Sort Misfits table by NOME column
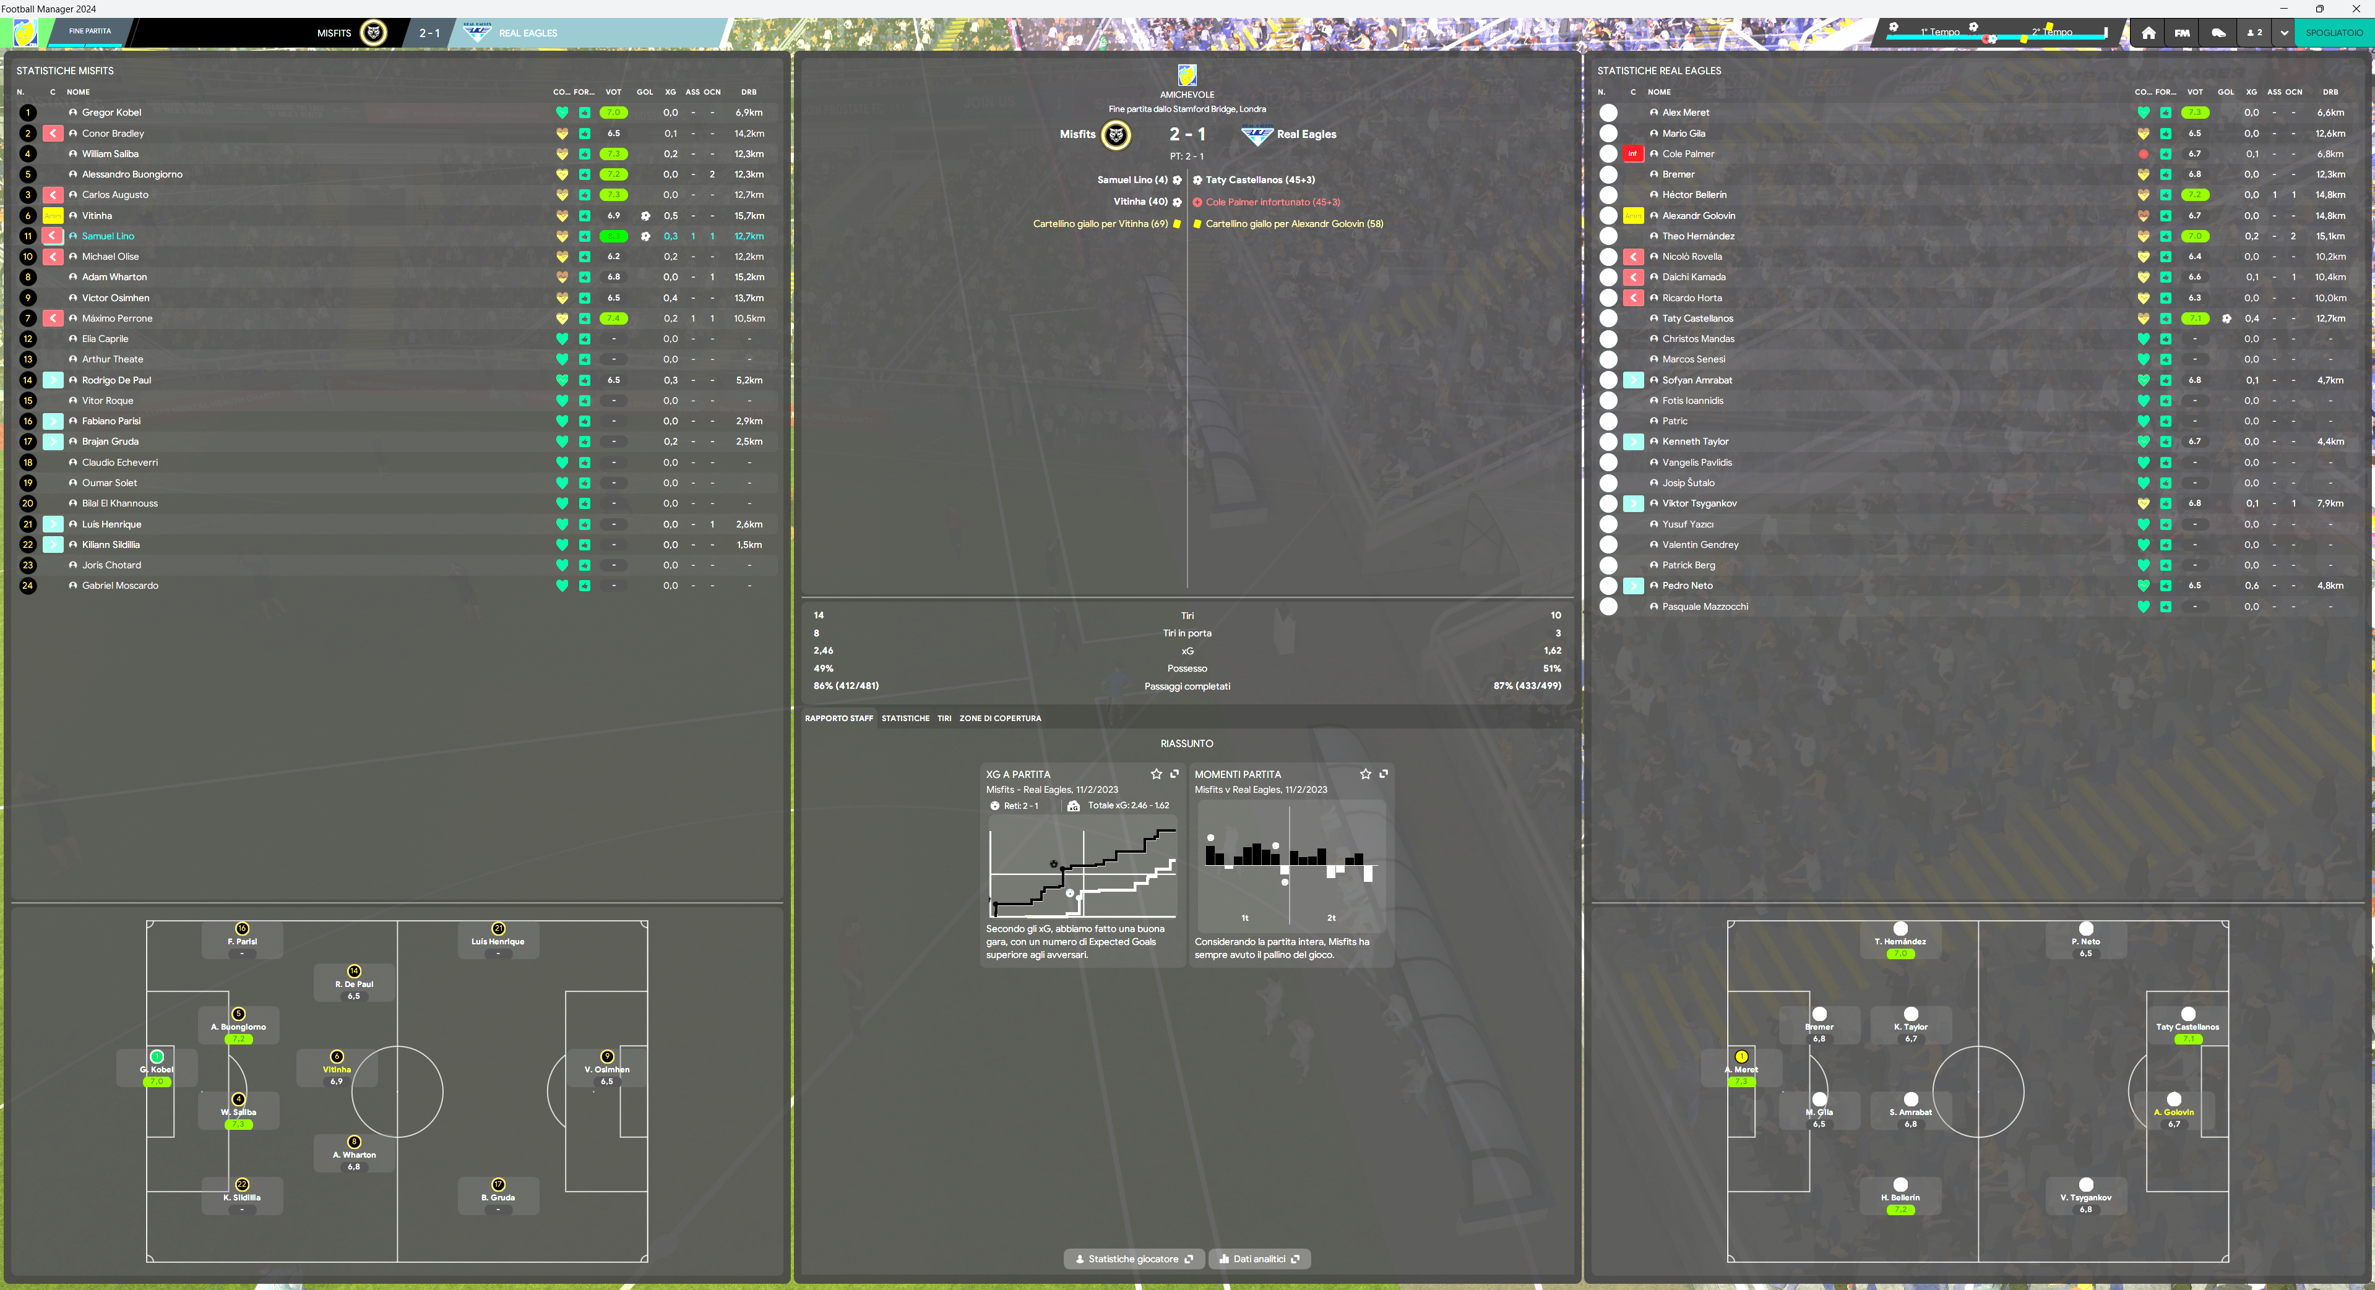Viewport: 2375px width, 1290px height. 79,92
